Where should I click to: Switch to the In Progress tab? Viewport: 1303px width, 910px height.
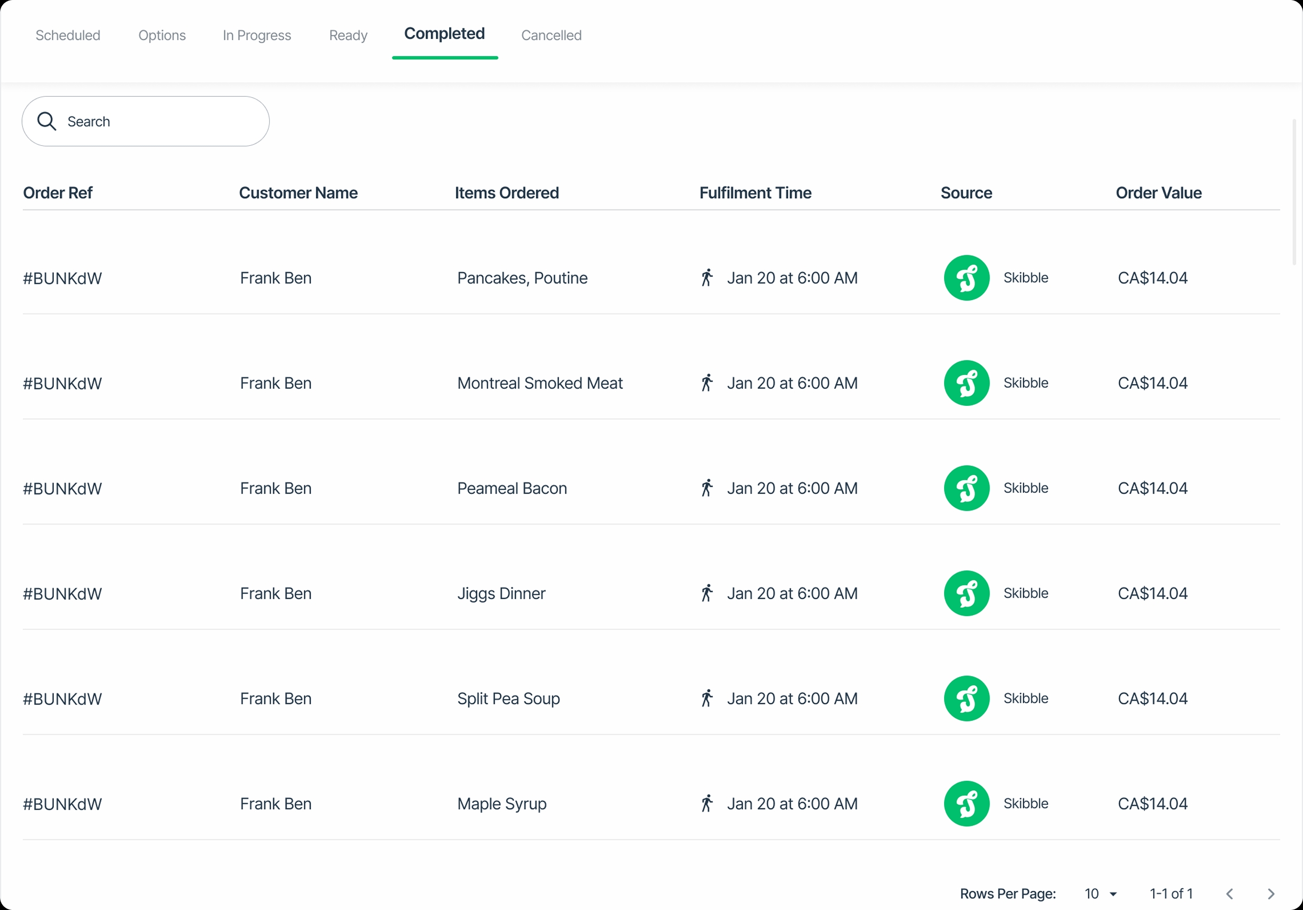(x=256, y=35)
